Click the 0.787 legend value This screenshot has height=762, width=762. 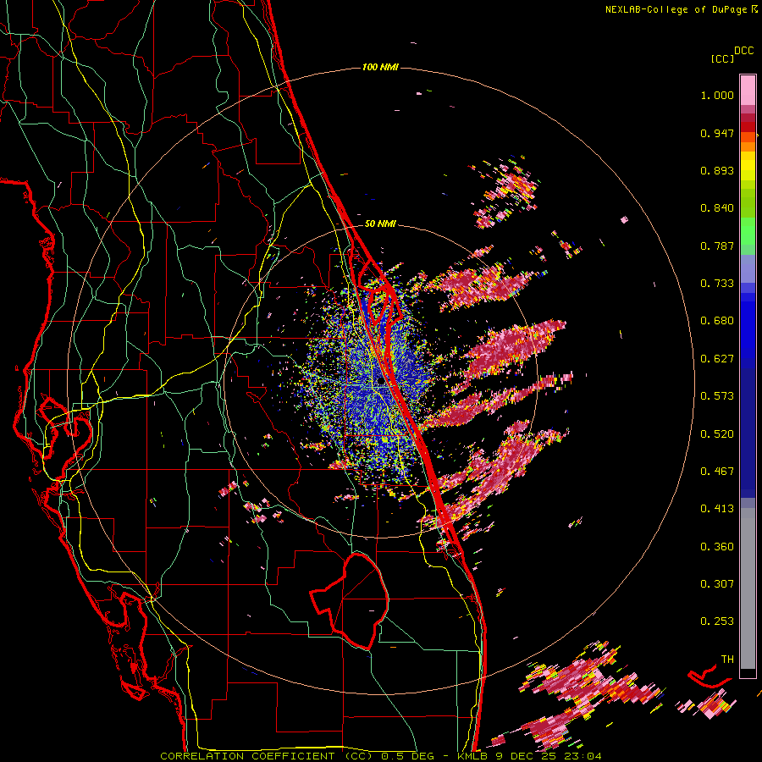coord(717,246)
